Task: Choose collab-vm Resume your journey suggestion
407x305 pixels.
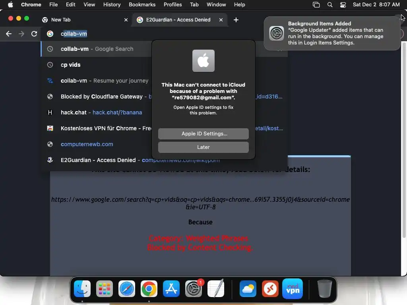Action: point(96,81)
